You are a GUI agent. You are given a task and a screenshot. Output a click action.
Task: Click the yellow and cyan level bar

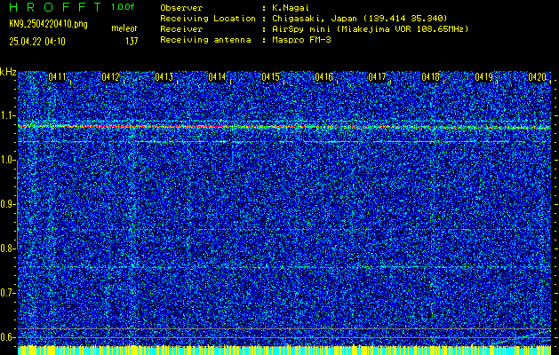tap(284, 350)
